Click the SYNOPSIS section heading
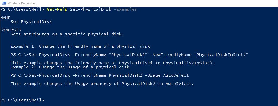The height and width of the screenshot is (106, 278). click(10, 30)
